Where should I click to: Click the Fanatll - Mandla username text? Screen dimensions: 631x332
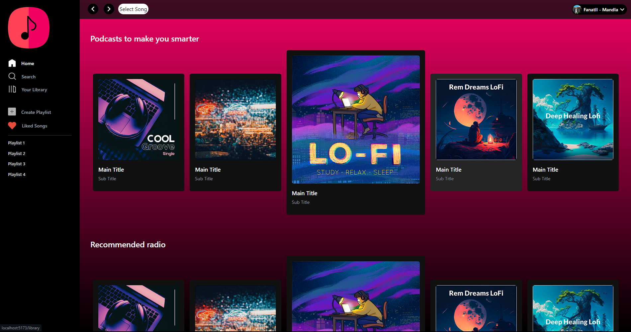601,10
